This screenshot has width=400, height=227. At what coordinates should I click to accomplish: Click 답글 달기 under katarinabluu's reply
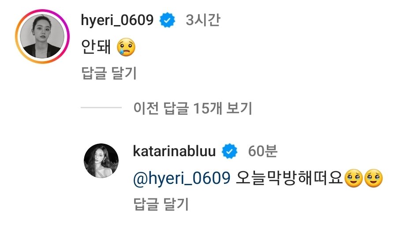(x=161, y=205)
